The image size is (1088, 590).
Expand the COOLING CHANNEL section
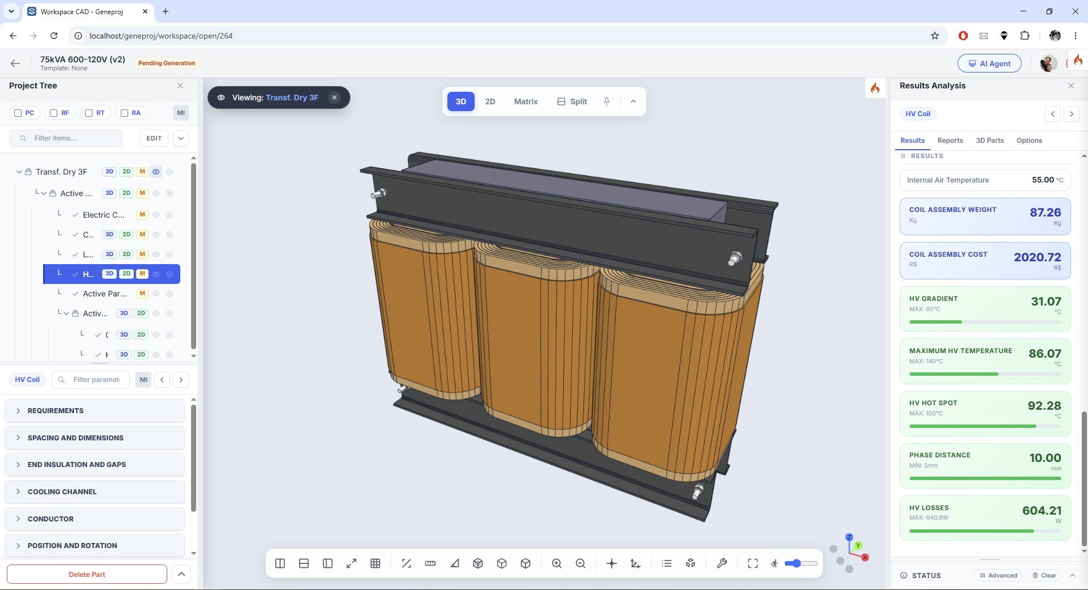click(95, 492)
